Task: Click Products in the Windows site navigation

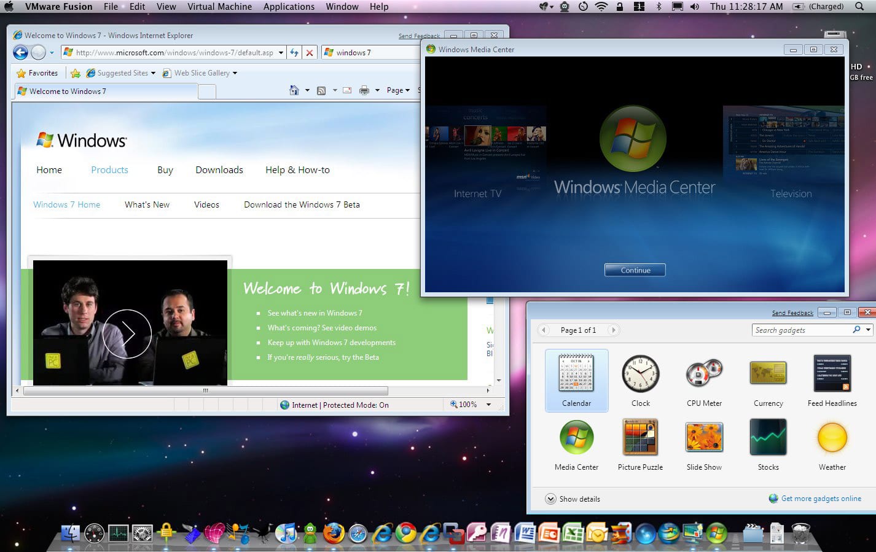Action: pyautogui.click(x=109, y=170)
